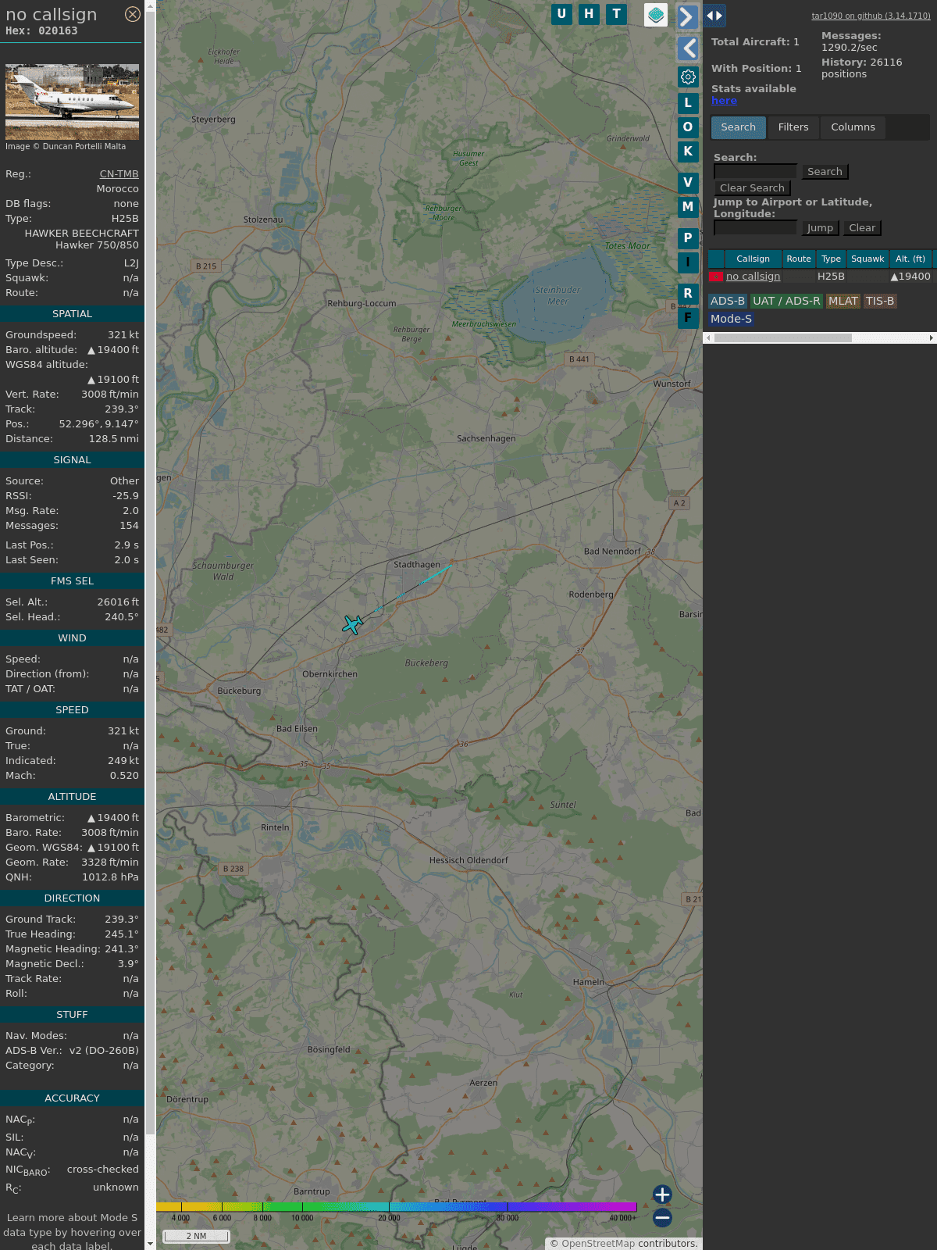The image size is (937, 1250).
Task: Toggle the F map button
Action: pos(688,318)
